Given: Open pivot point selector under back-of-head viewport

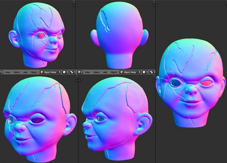Looking at the screenshot, I should tap(152, 72).
